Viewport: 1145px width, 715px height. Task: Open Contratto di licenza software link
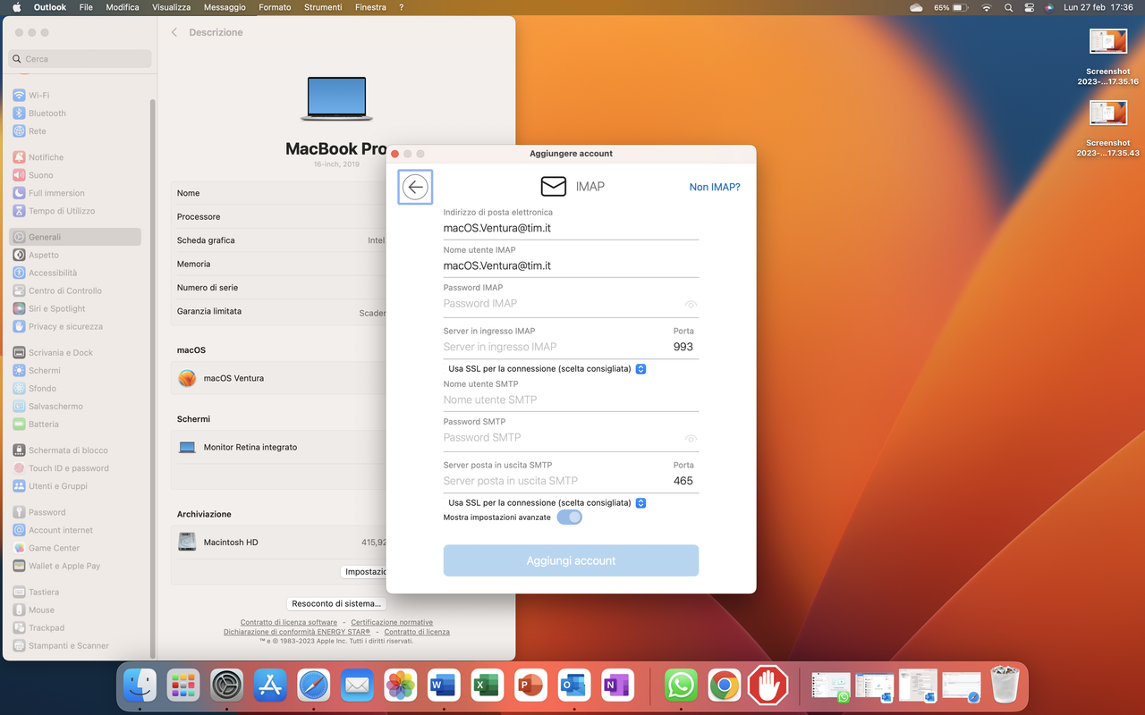[289, 622]
